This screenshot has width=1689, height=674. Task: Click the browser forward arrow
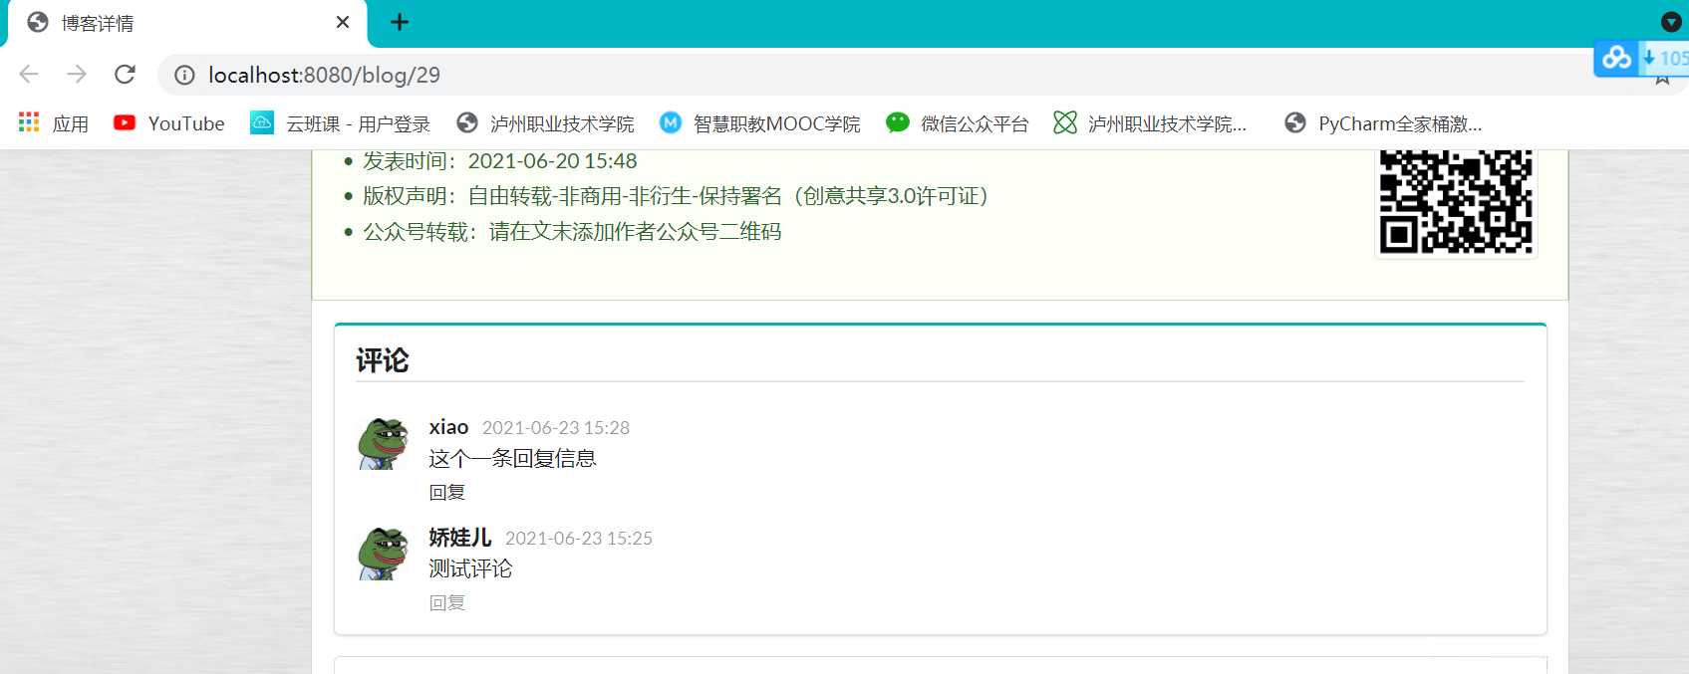77,75
